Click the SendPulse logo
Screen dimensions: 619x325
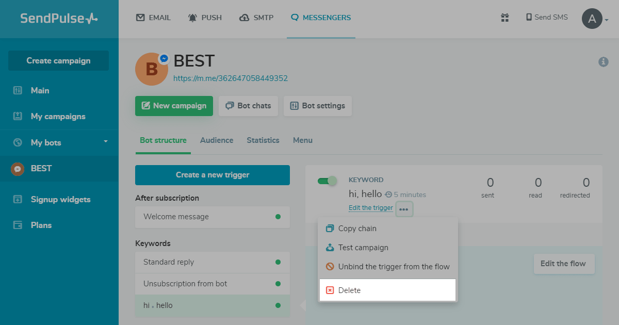59,19
